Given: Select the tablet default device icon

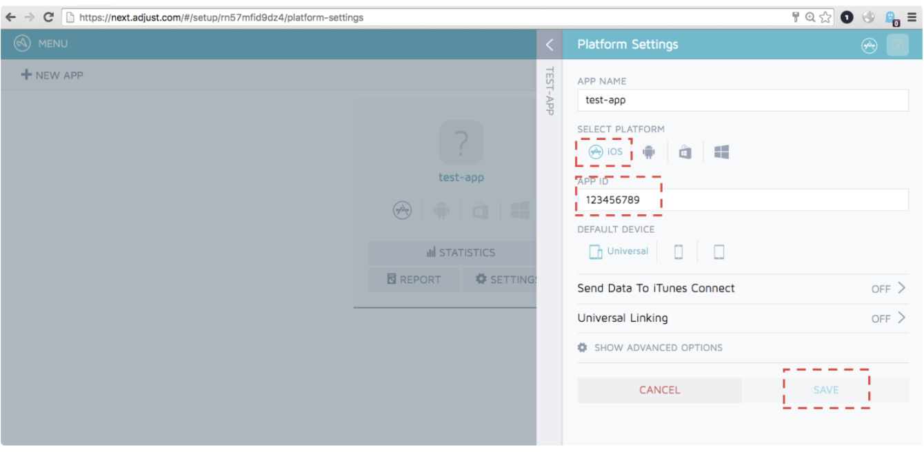Looking at the screenshot, I should click(719, 252).
